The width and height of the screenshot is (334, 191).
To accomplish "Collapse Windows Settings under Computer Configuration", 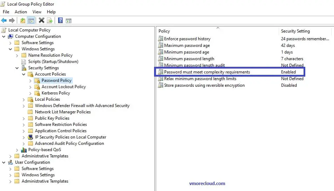I will (x=10, y=49).
